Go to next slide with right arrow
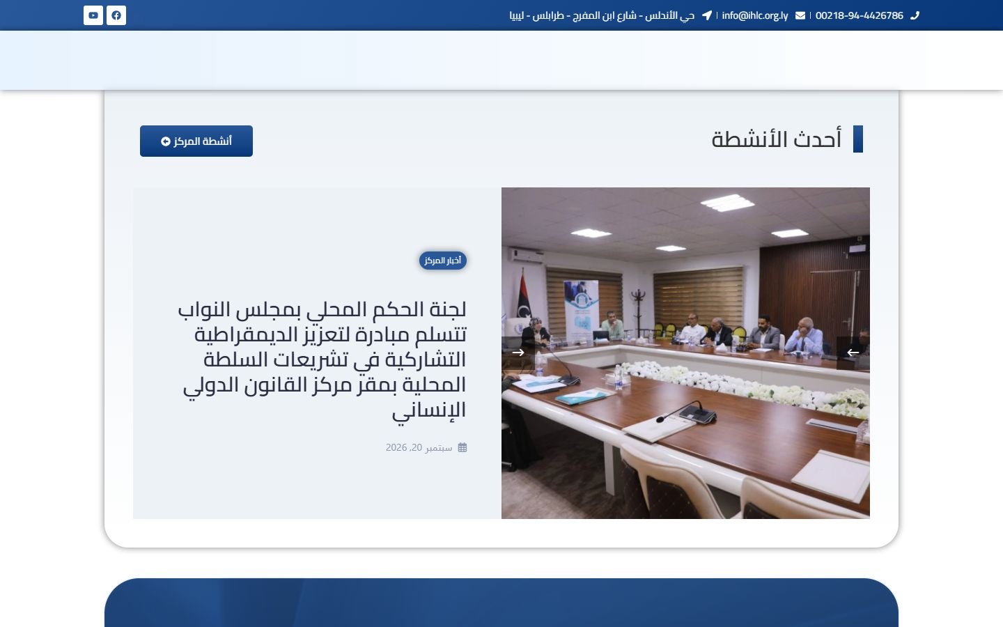Screen dimensions: 1003x627 pos(518,353)
